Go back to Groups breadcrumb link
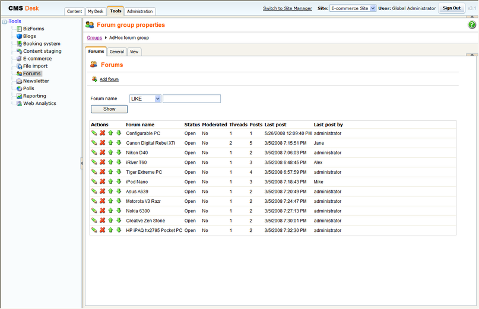This screenshot has width=479, height=309. point(94,37)
